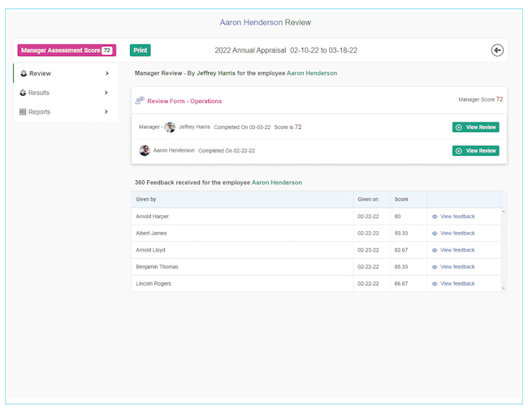View Review completed by Aaron Henderson on 02-22-22
The width and height of the screenshot is (528, 408).
pyautogui.click(x=475, y=151)
